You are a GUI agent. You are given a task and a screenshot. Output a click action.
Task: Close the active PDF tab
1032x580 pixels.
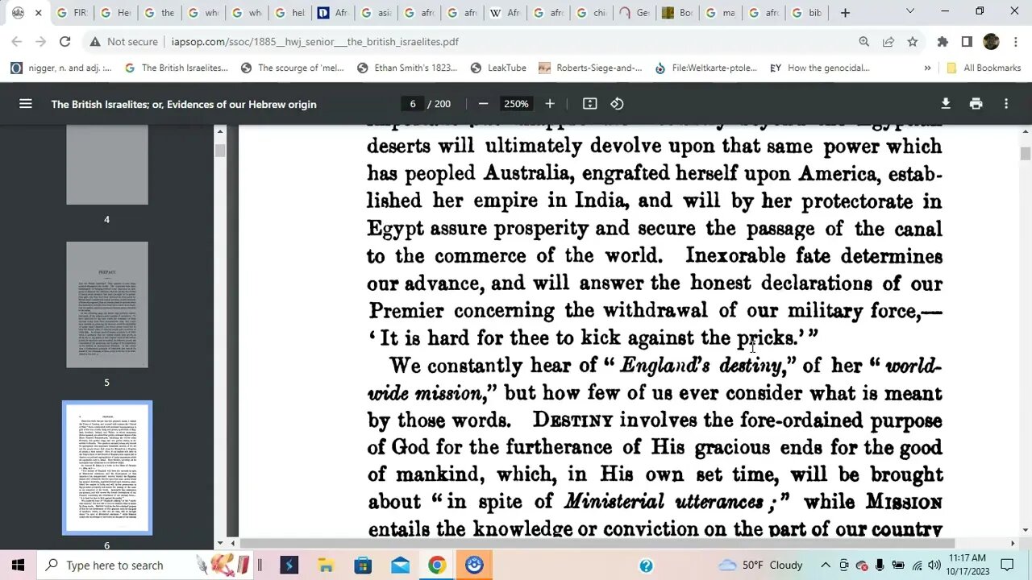[x=38, y=13]
